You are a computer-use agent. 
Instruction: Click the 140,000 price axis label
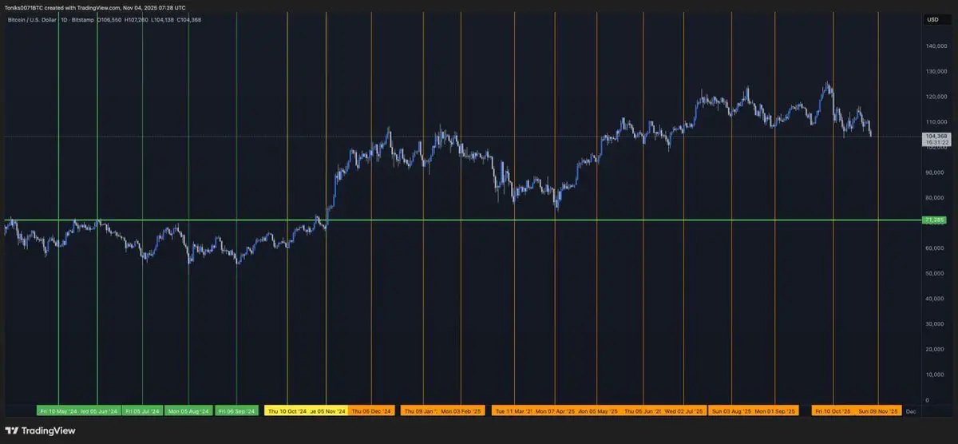click(936, 46)
